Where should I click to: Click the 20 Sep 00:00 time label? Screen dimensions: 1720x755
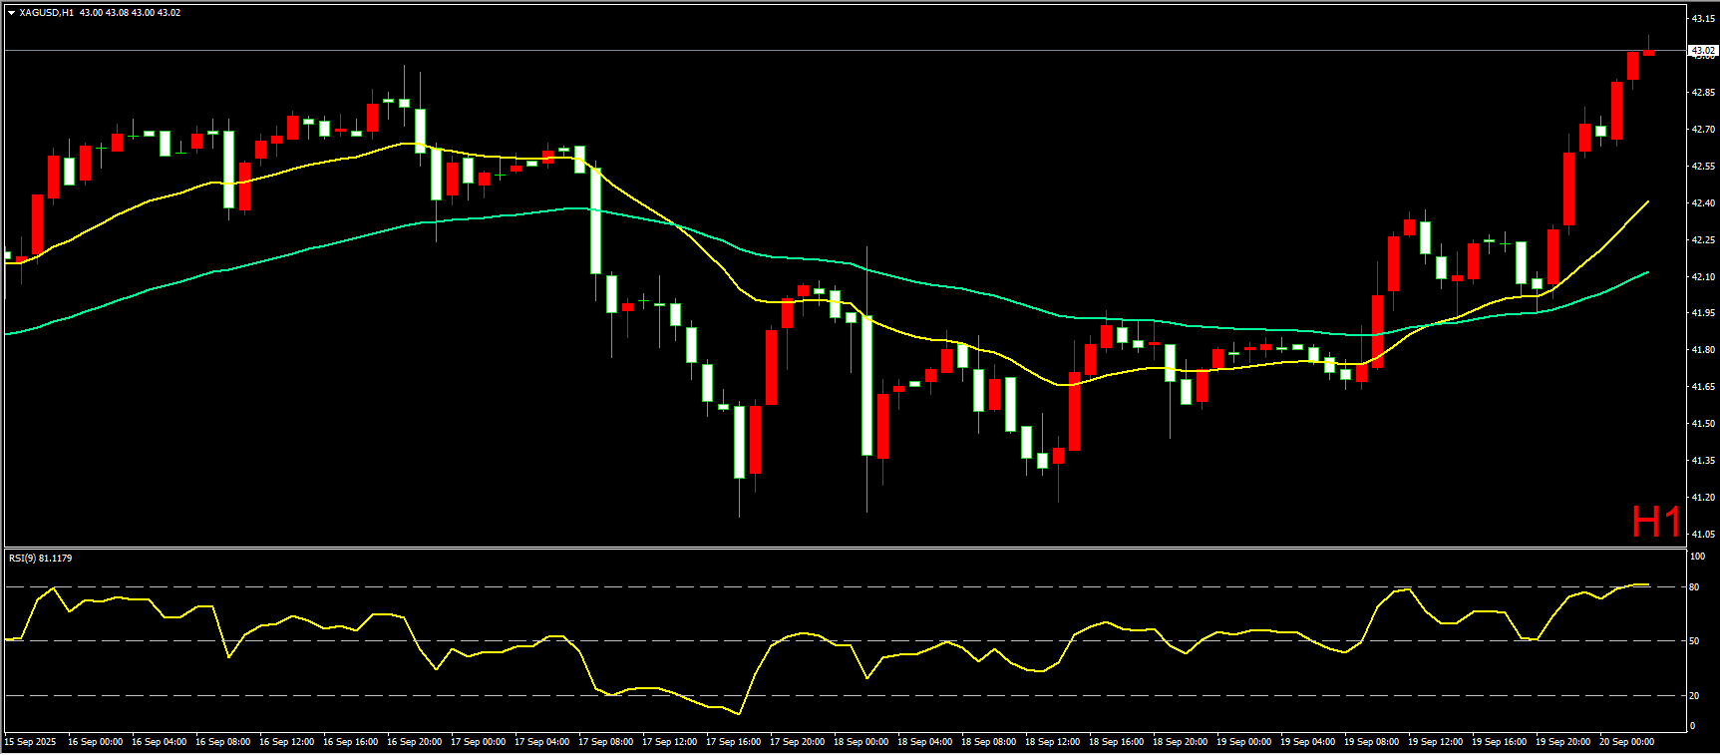[1626, 742]
